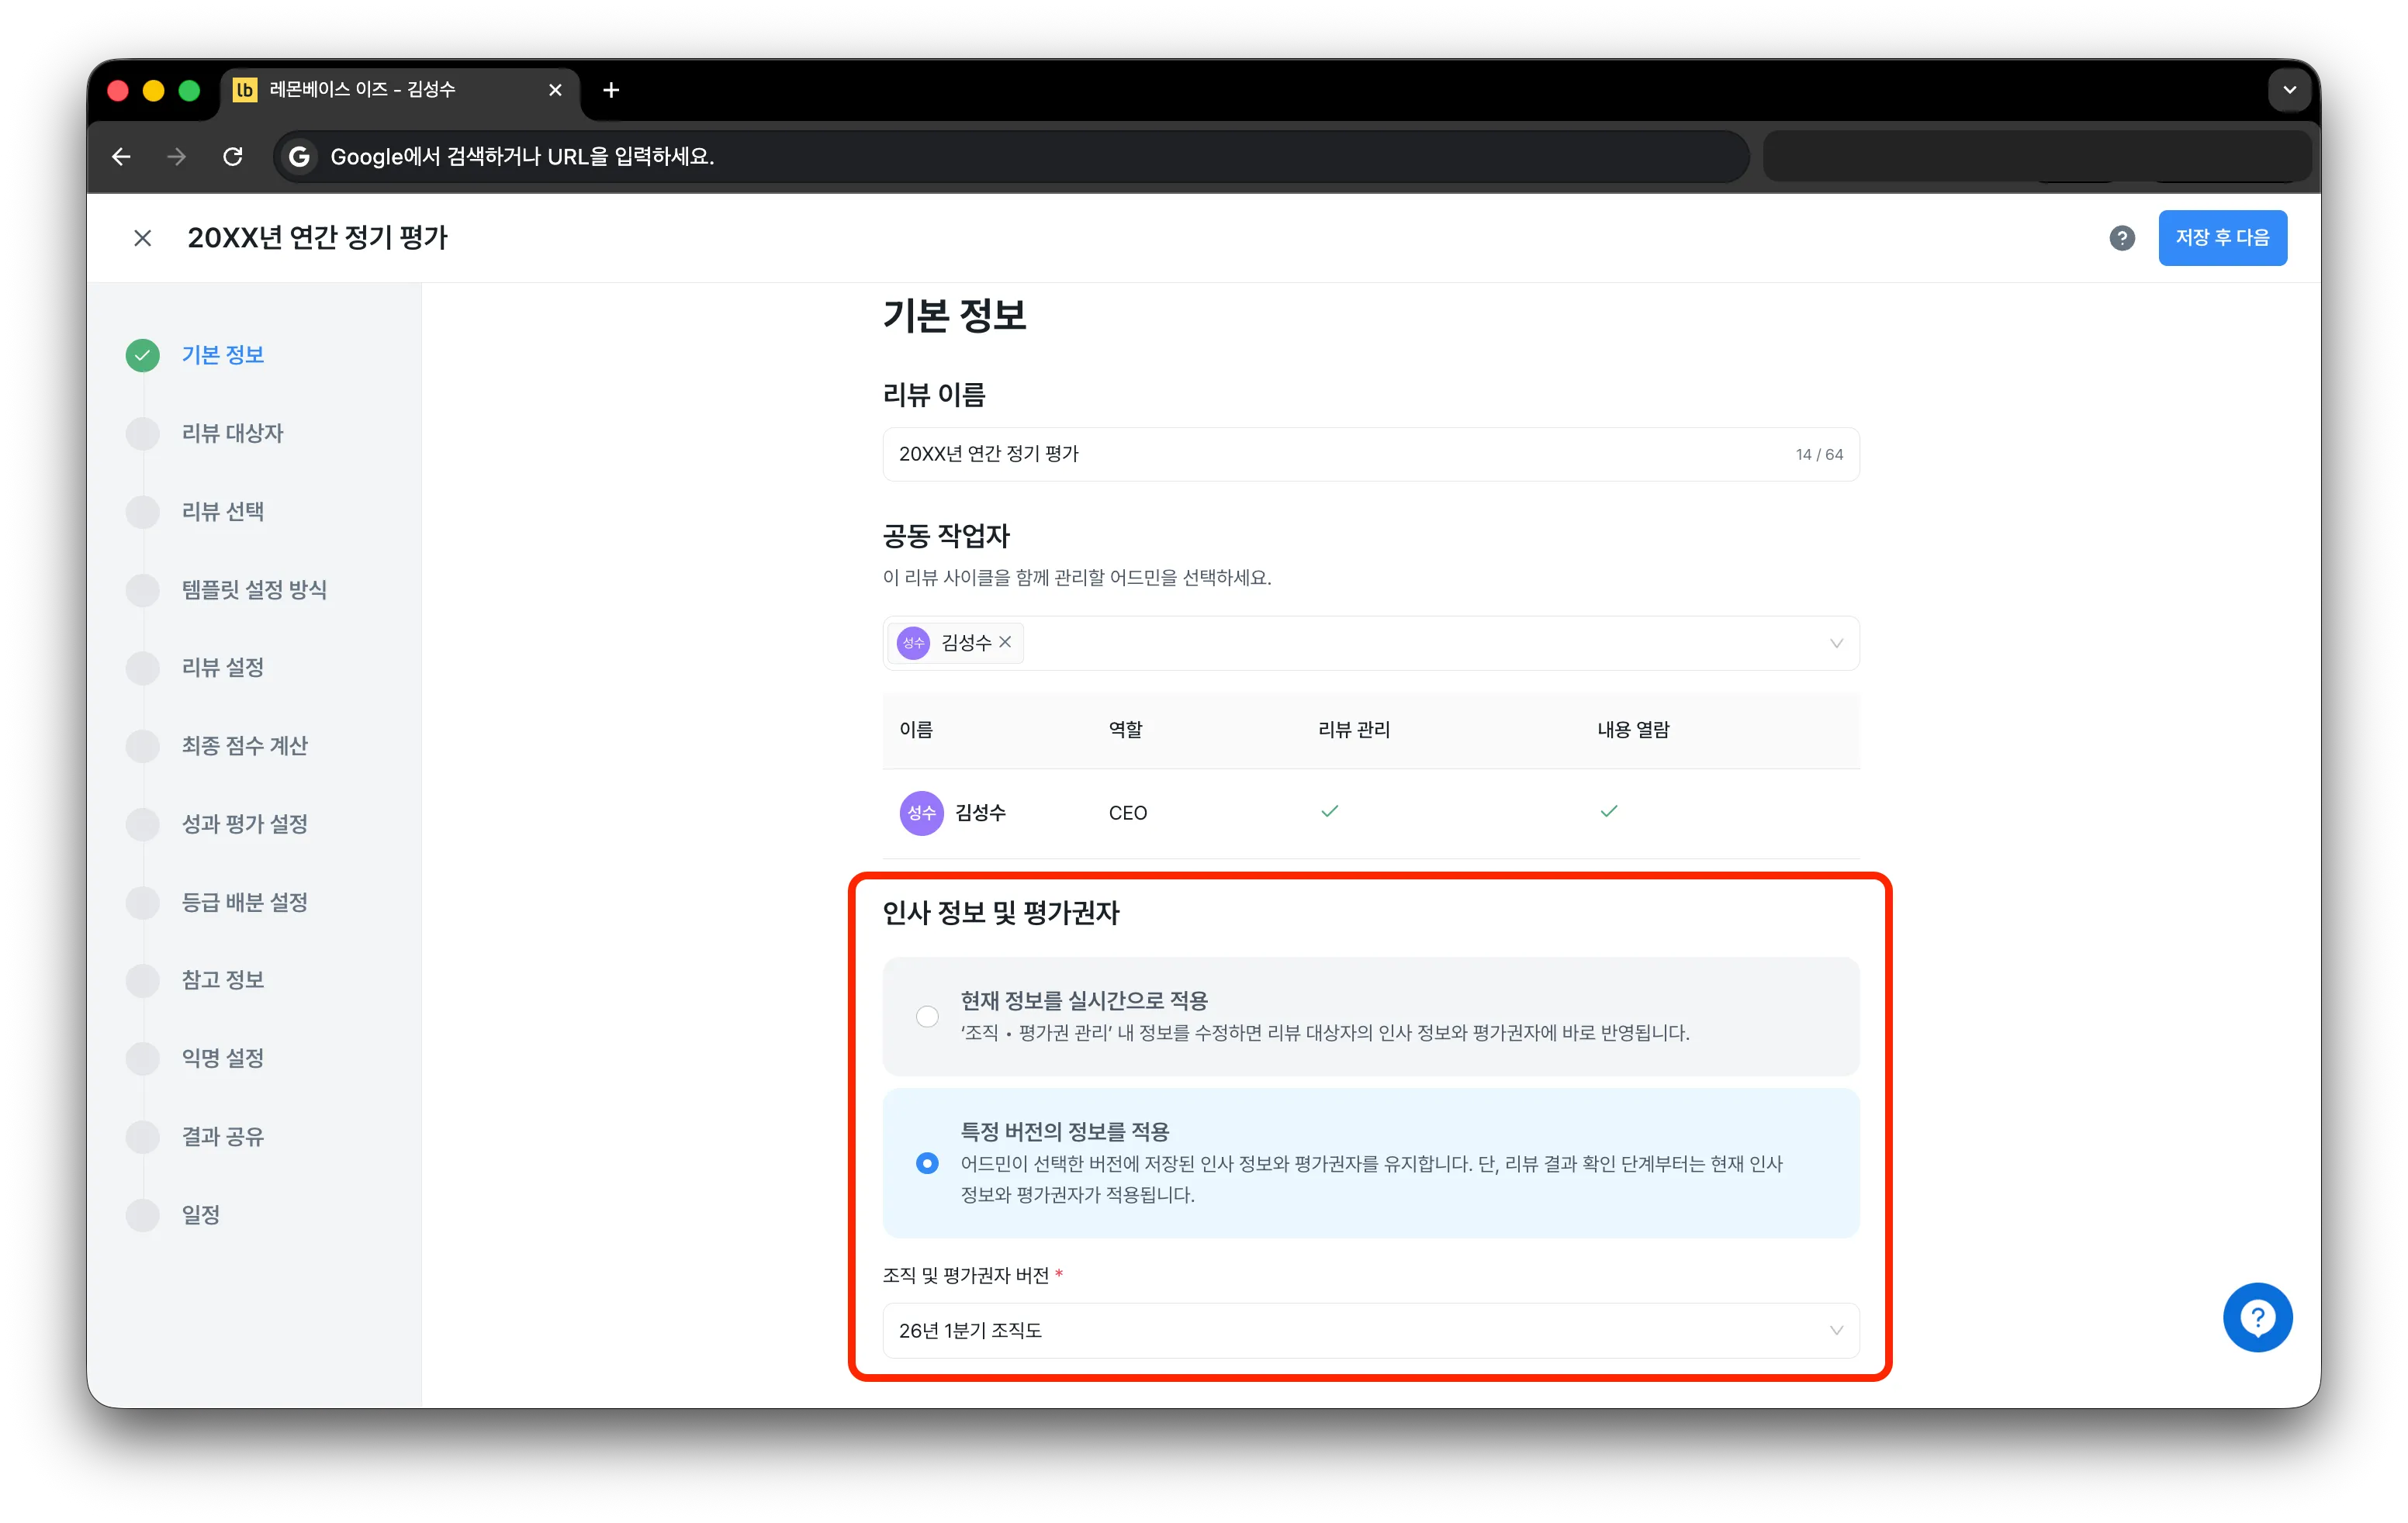The width and height of the screenshot is (2408, 1523).
Task: Click the 김성수 avatar in the table row
Action: [x=921, y=813]
